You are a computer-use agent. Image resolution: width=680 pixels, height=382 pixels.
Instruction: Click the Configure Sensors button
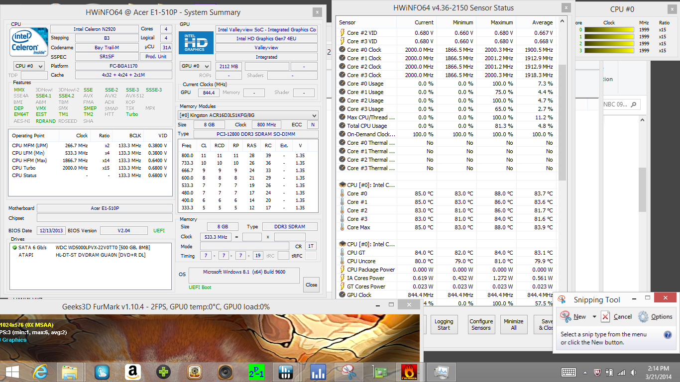pos(481,324)
